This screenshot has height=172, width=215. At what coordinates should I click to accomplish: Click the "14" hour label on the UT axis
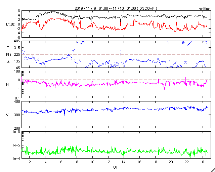[x=124, y=162]
